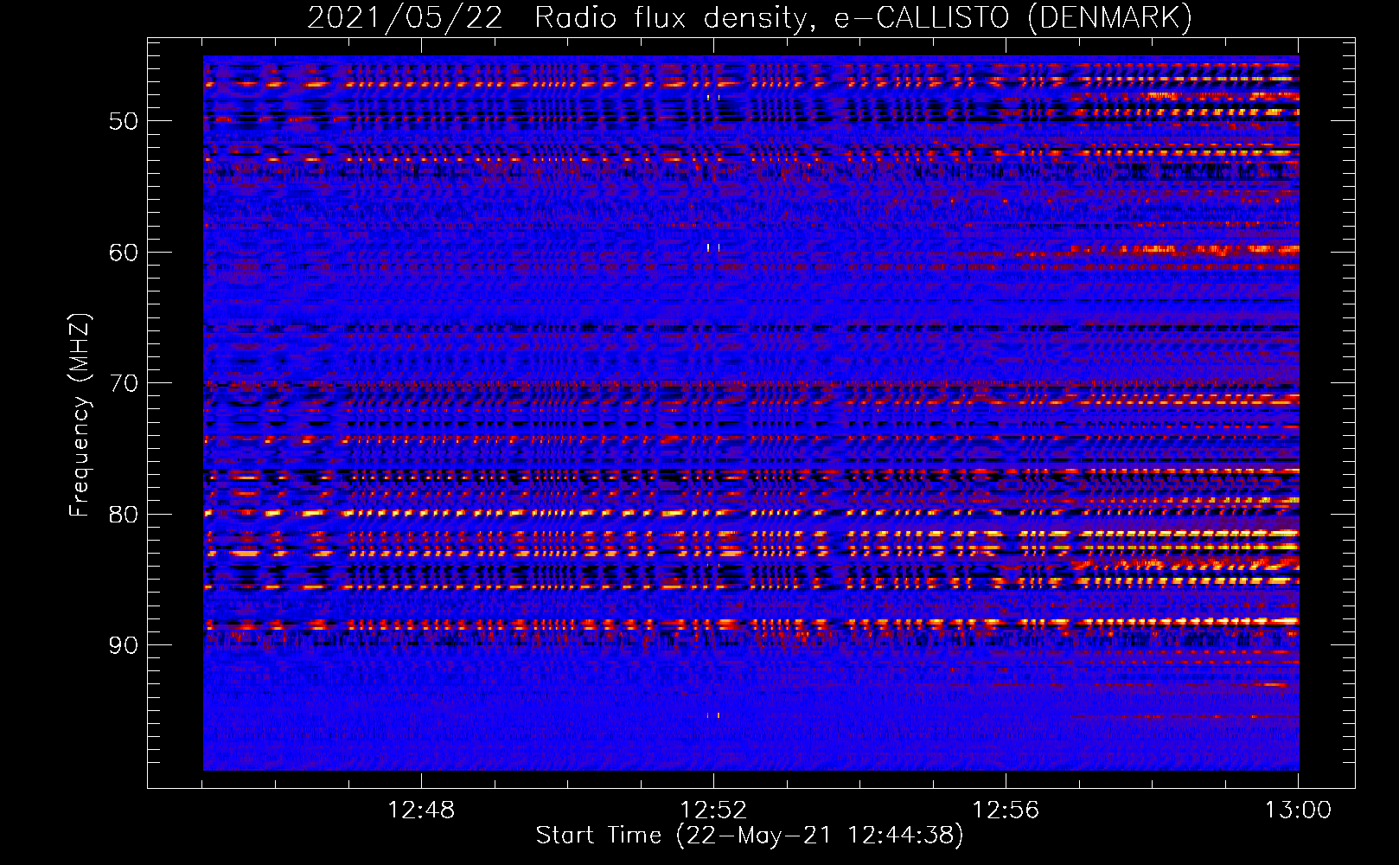Click the 'Frequency (MHZ)' axis label
Viewport: 1399px width, 865px height.
tap(79, 415)
